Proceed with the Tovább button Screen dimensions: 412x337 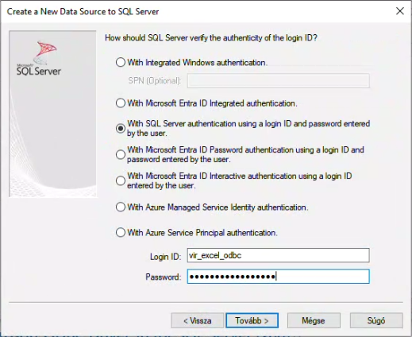point(252,320)
